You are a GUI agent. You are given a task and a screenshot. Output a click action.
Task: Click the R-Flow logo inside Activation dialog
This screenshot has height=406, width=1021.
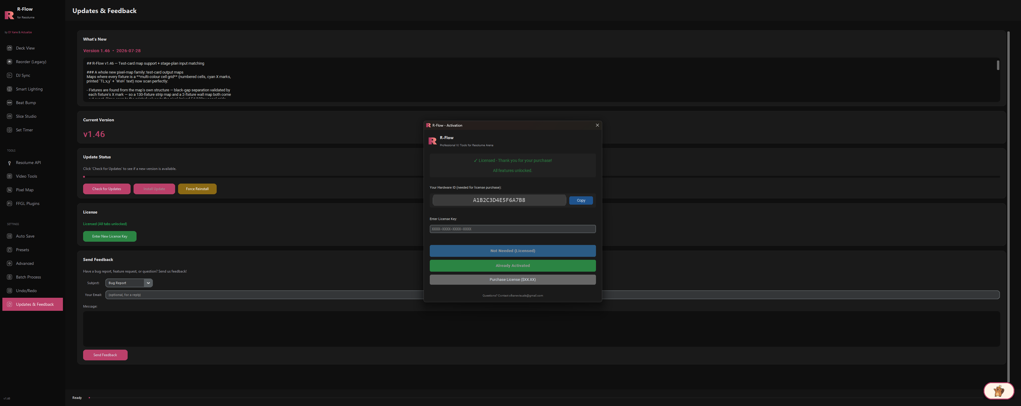(x=432, y=141)
